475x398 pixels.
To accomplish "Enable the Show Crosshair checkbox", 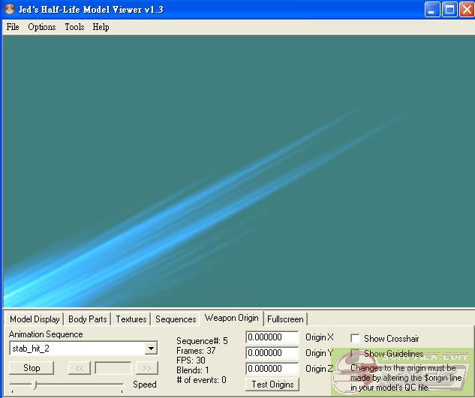I will (x=356, y=339).
